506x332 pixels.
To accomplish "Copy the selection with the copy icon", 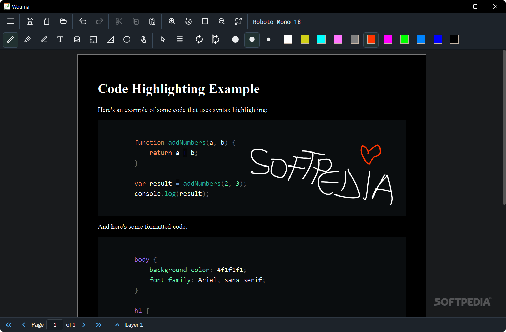I will coord(136,21).
